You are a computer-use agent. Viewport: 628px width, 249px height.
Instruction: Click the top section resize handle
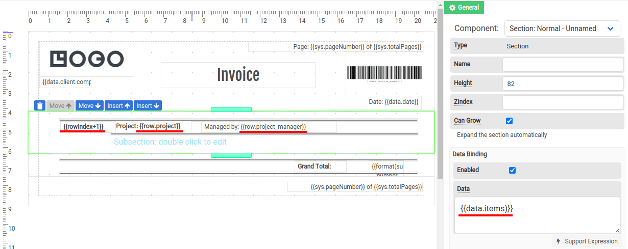point(231,109)
